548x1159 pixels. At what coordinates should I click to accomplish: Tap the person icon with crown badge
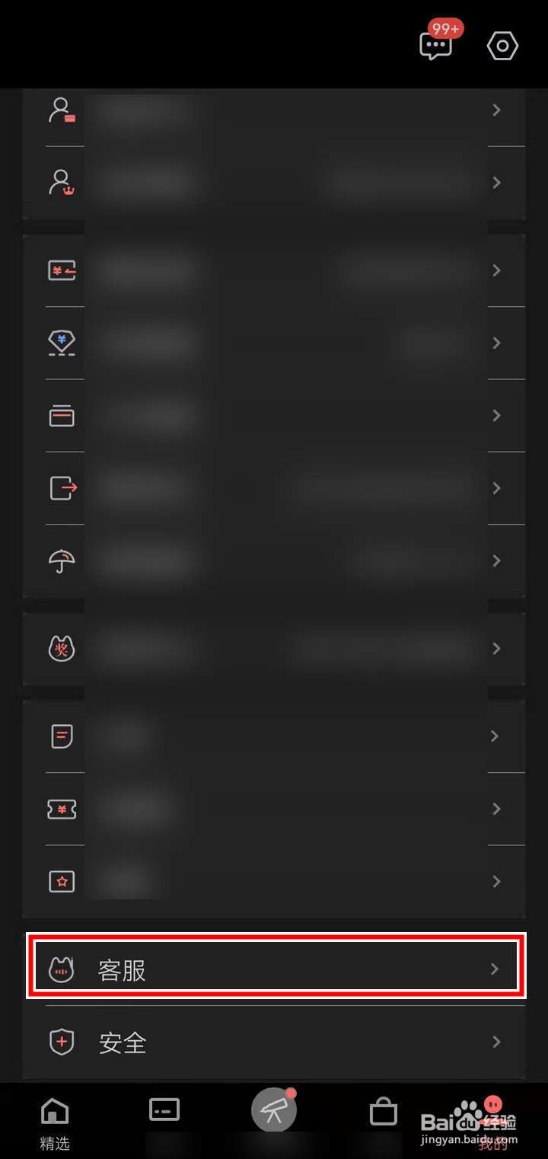[61, 183]
